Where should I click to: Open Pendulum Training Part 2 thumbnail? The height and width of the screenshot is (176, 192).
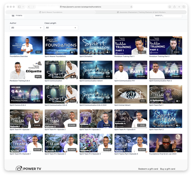click(x=166, y=46)
